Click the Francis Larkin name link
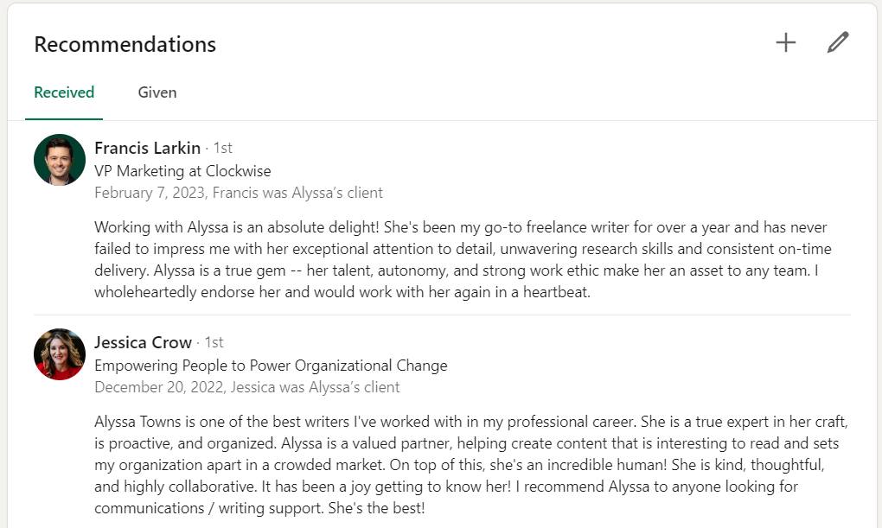This screenshot has height=528, width=882. 147,148
